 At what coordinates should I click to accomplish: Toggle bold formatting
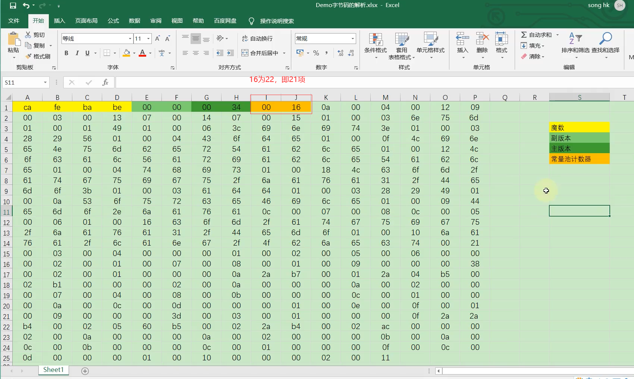tap(66, 53)
